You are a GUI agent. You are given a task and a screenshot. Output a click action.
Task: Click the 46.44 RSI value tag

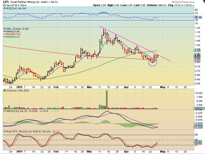tap(198, 17)
